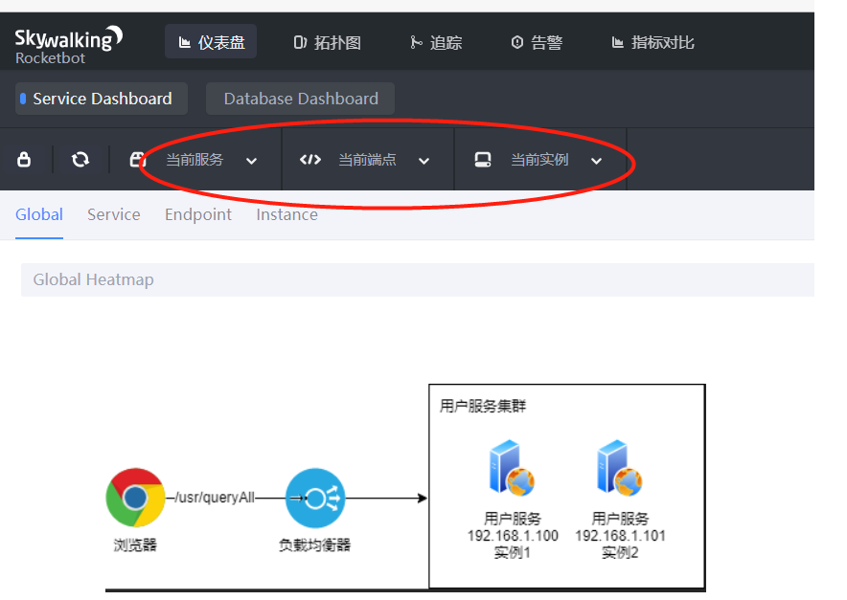Open the 指标对比 metric comparison menu
Image resolution: width=847 pixels, height=600 pixels.
(x=653, y=42)
